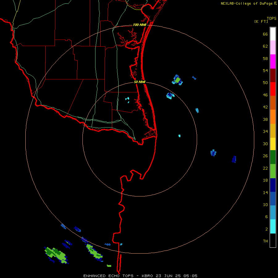Viewport: 278px width, 278px height.
Task: Select the isolated navy echo farthest east
Action: click(234, 159)
